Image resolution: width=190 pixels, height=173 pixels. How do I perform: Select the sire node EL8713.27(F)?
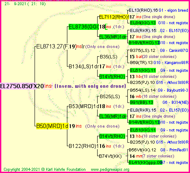click(53, 47)
